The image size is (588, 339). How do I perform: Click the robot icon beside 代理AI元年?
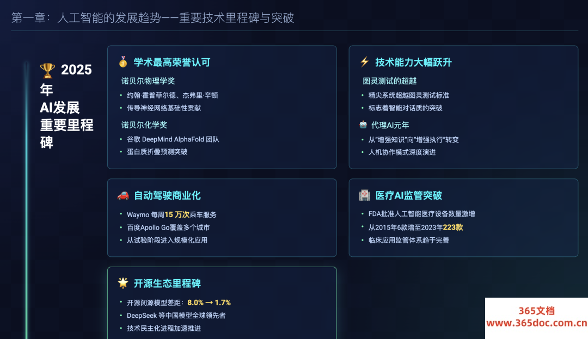[x=363, y=125]
